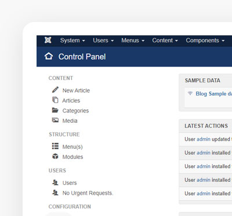Click the wifi icon beside Blog Sample data

(190, 93)
